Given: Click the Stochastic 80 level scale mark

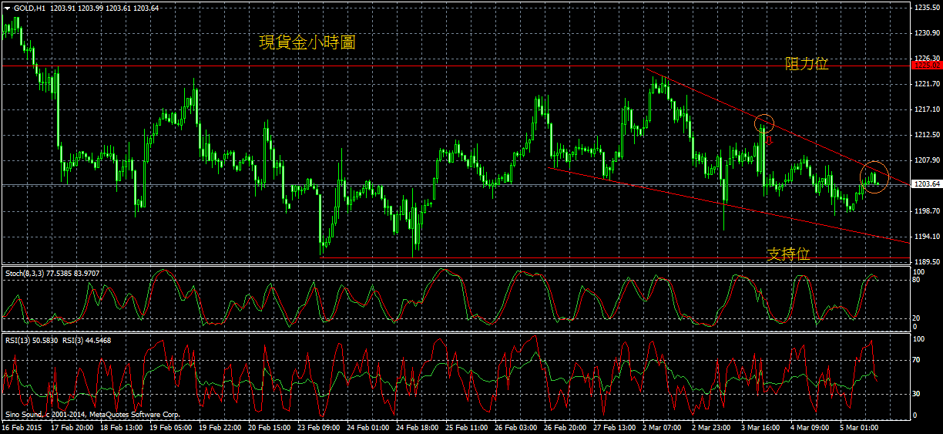Looking at the screenshot, I should 918,281.
